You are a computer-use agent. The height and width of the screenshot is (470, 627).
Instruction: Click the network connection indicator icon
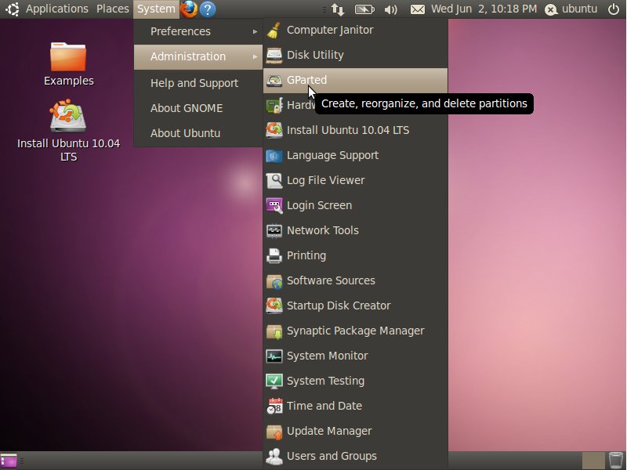(338, 9)
